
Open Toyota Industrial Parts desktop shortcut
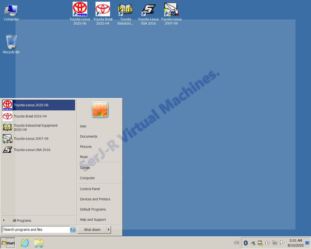click(125, 14)
